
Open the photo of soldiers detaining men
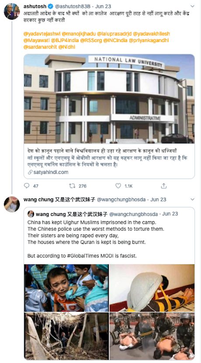point(152,336)
